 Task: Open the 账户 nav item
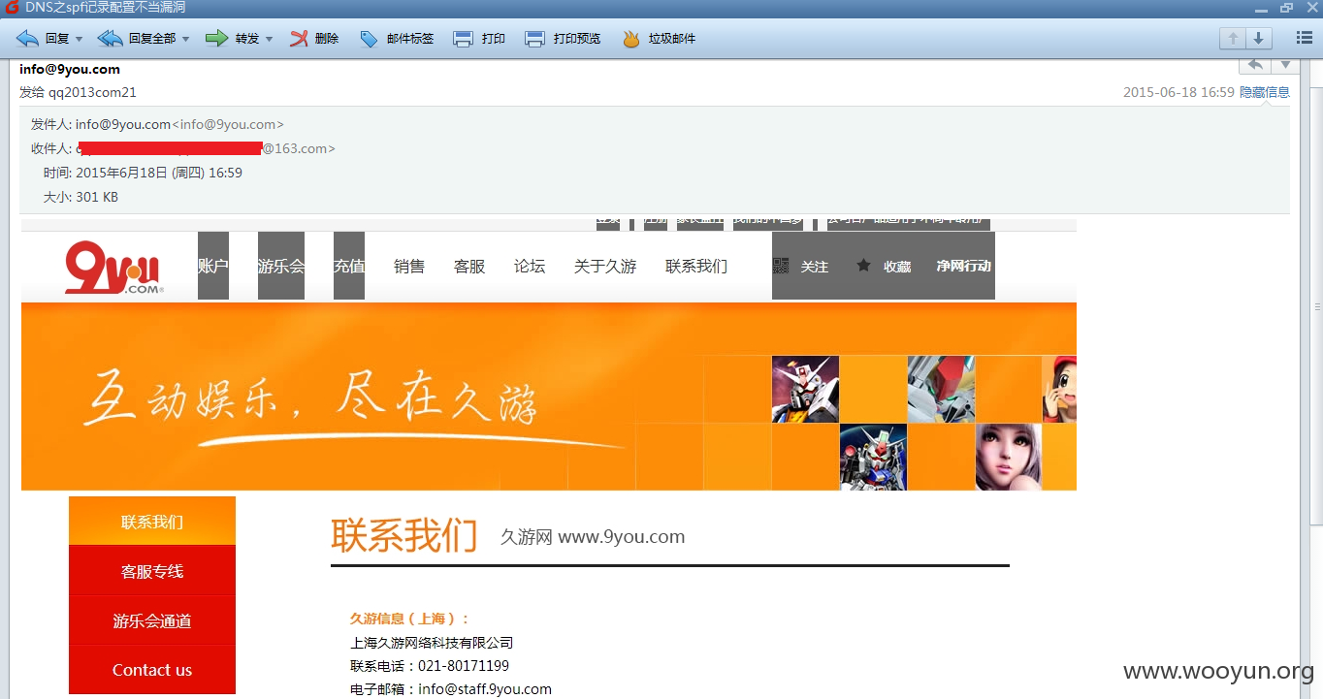coord(213,266)
